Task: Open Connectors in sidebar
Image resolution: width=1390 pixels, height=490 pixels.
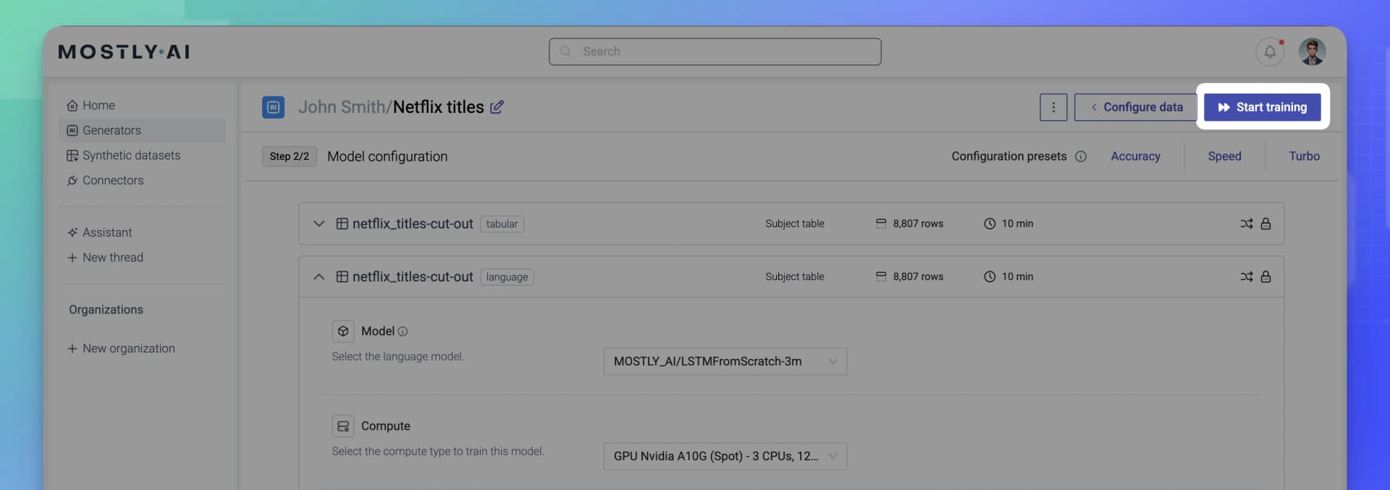Action: tap(142, 180)
